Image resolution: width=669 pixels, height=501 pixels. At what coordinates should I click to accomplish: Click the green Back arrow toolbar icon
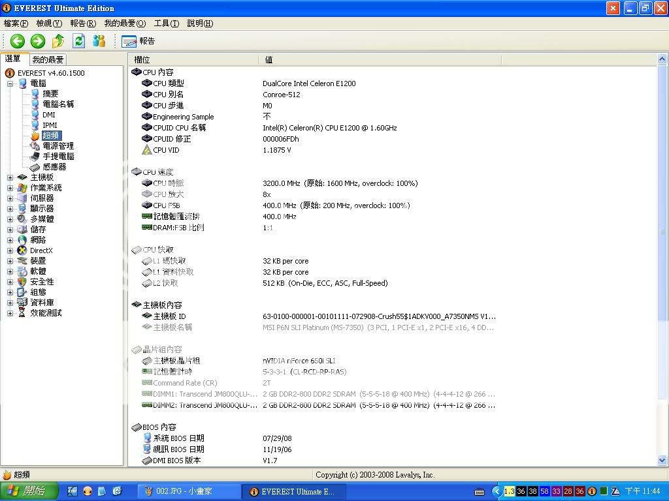18,41
